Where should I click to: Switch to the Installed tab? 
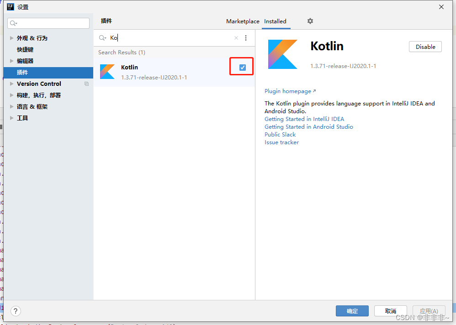click(275, 21)
